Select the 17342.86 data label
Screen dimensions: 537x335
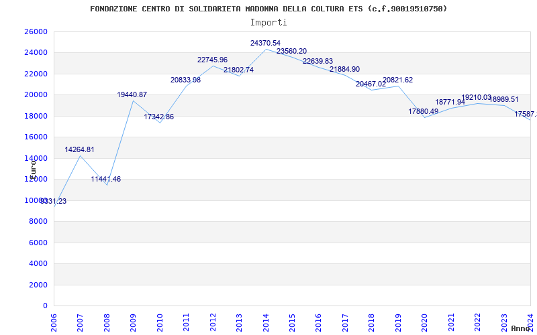pos(159,117)
